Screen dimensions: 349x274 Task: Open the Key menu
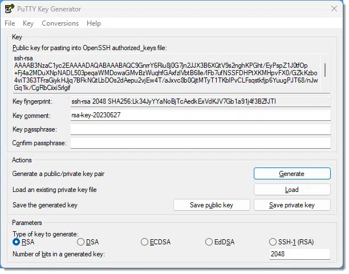point(29,23)
